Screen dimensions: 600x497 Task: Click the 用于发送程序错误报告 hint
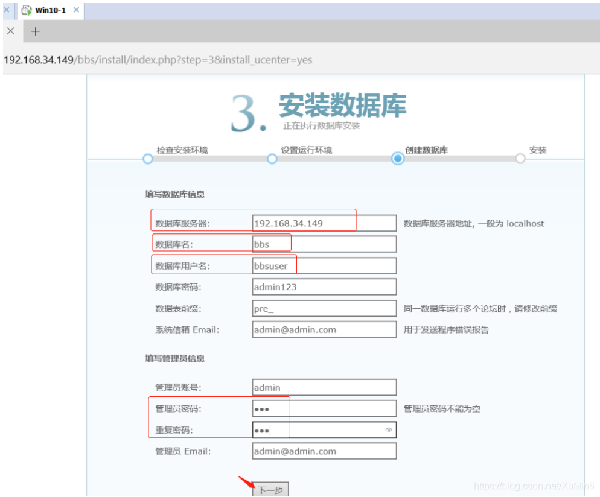pos(446,329)
